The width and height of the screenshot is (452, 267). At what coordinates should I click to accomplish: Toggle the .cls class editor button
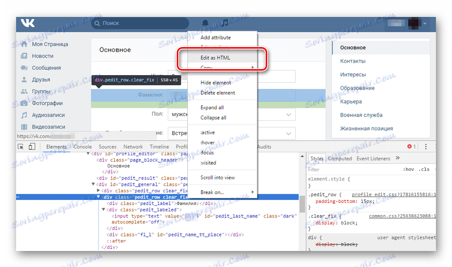(424, 169)
